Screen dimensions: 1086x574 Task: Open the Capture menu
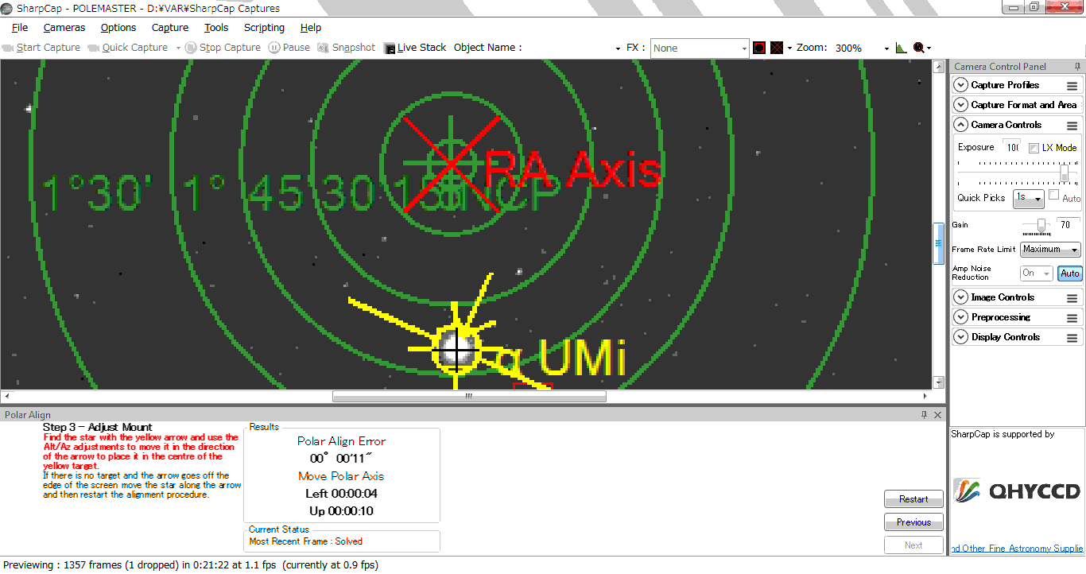[170, 28]
